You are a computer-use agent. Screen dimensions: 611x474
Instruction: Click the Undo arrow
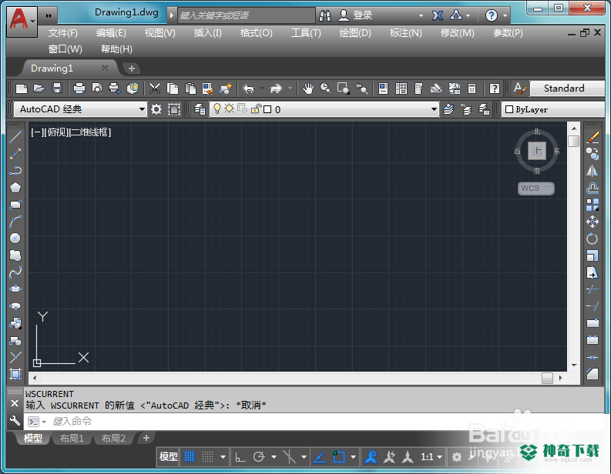(x=248, y=88)
